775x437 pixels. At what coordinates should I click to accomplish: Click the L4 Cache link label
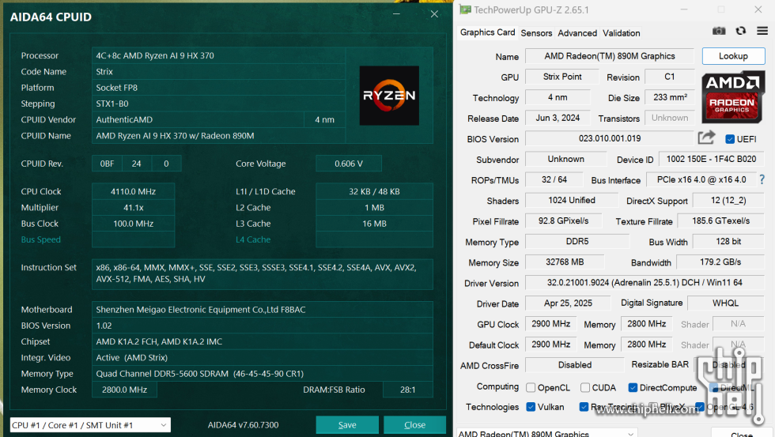pyautogui.click(x=253, y=239)
